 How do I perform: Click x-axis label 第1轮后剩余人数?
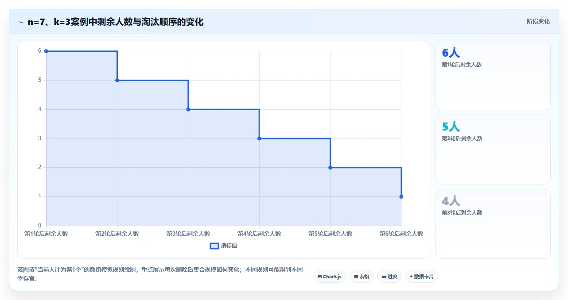46,234
